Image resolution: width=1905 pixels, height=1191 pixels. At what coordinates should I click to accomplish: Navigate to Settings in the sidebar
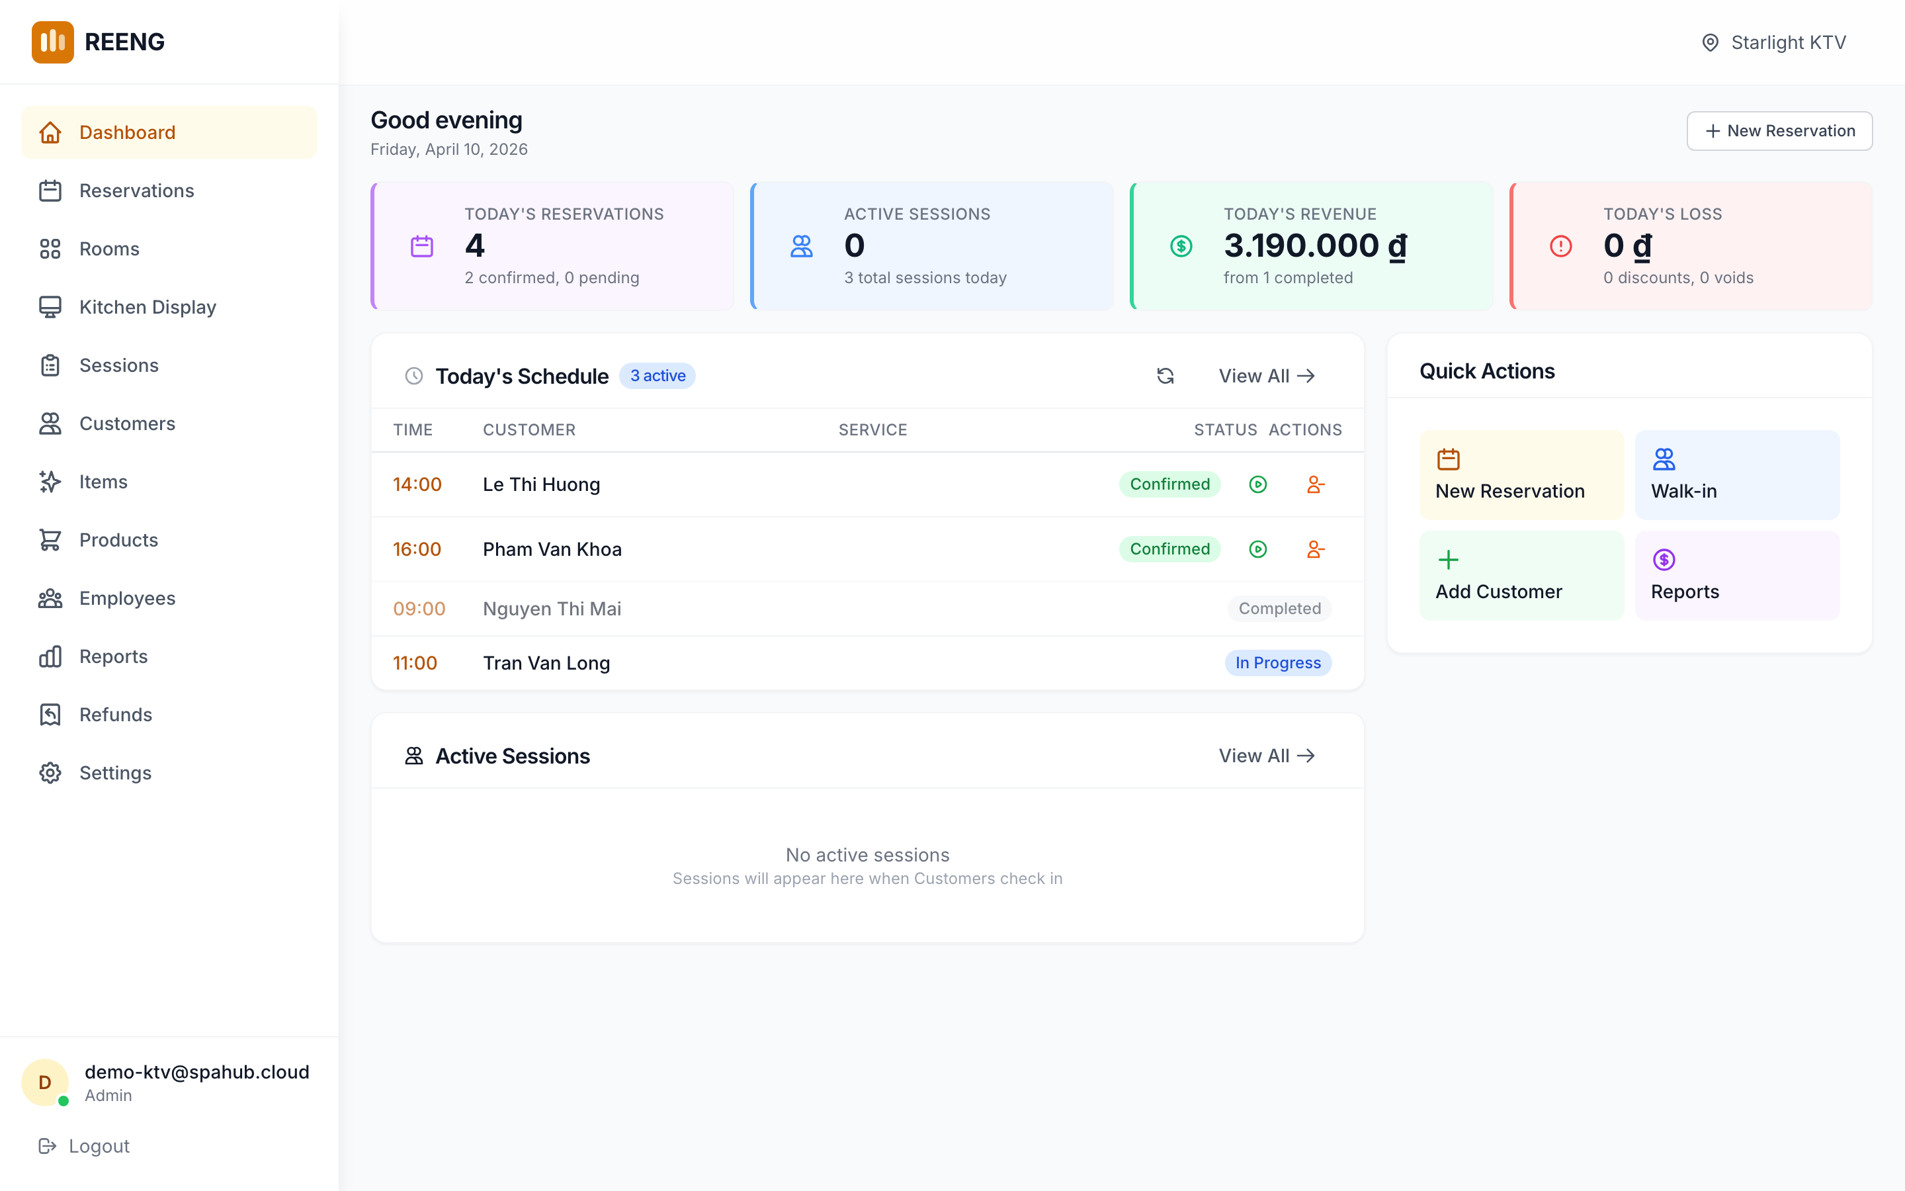click(116, 773)
